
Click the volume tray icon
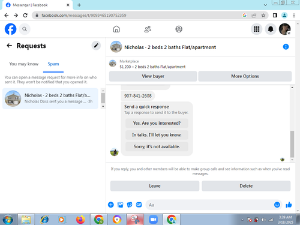pos(263,220)
